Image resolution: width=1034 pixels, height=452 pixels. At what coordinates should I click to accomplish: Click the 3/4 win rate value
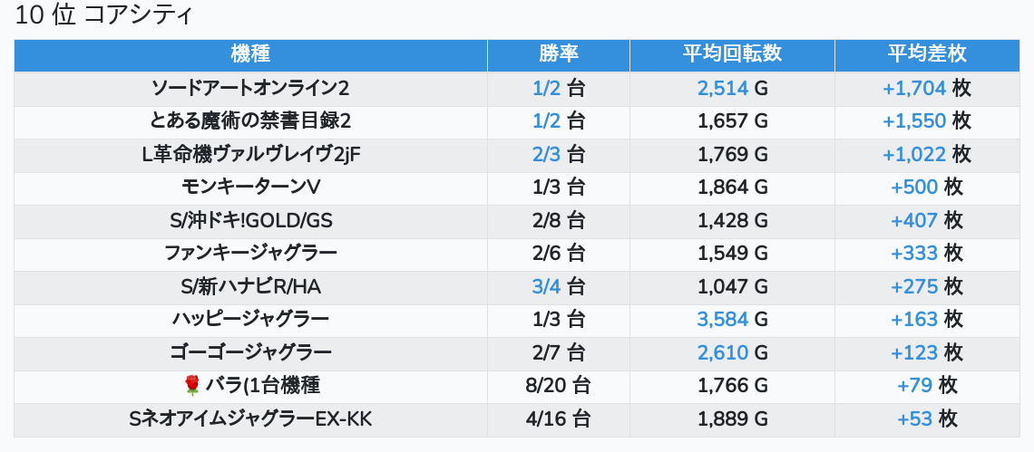(546, 286)
